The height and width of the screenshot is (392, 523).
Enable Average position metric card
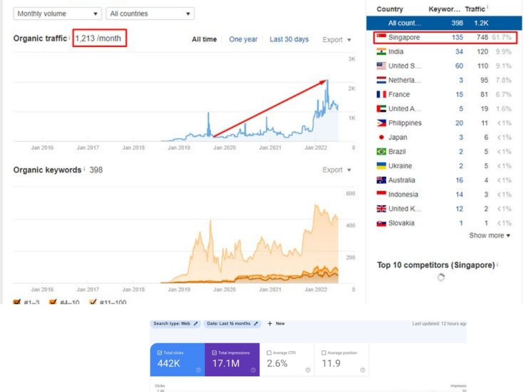click(x=342, y=360)
